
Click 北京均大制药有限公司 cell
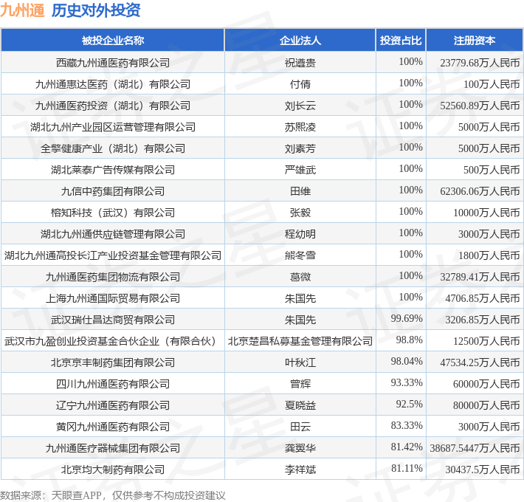pos(113,470)
